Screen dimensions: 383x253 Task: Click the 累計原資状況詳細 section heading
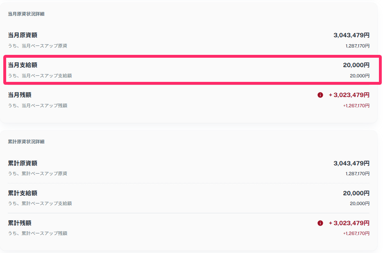click(26, 142)
